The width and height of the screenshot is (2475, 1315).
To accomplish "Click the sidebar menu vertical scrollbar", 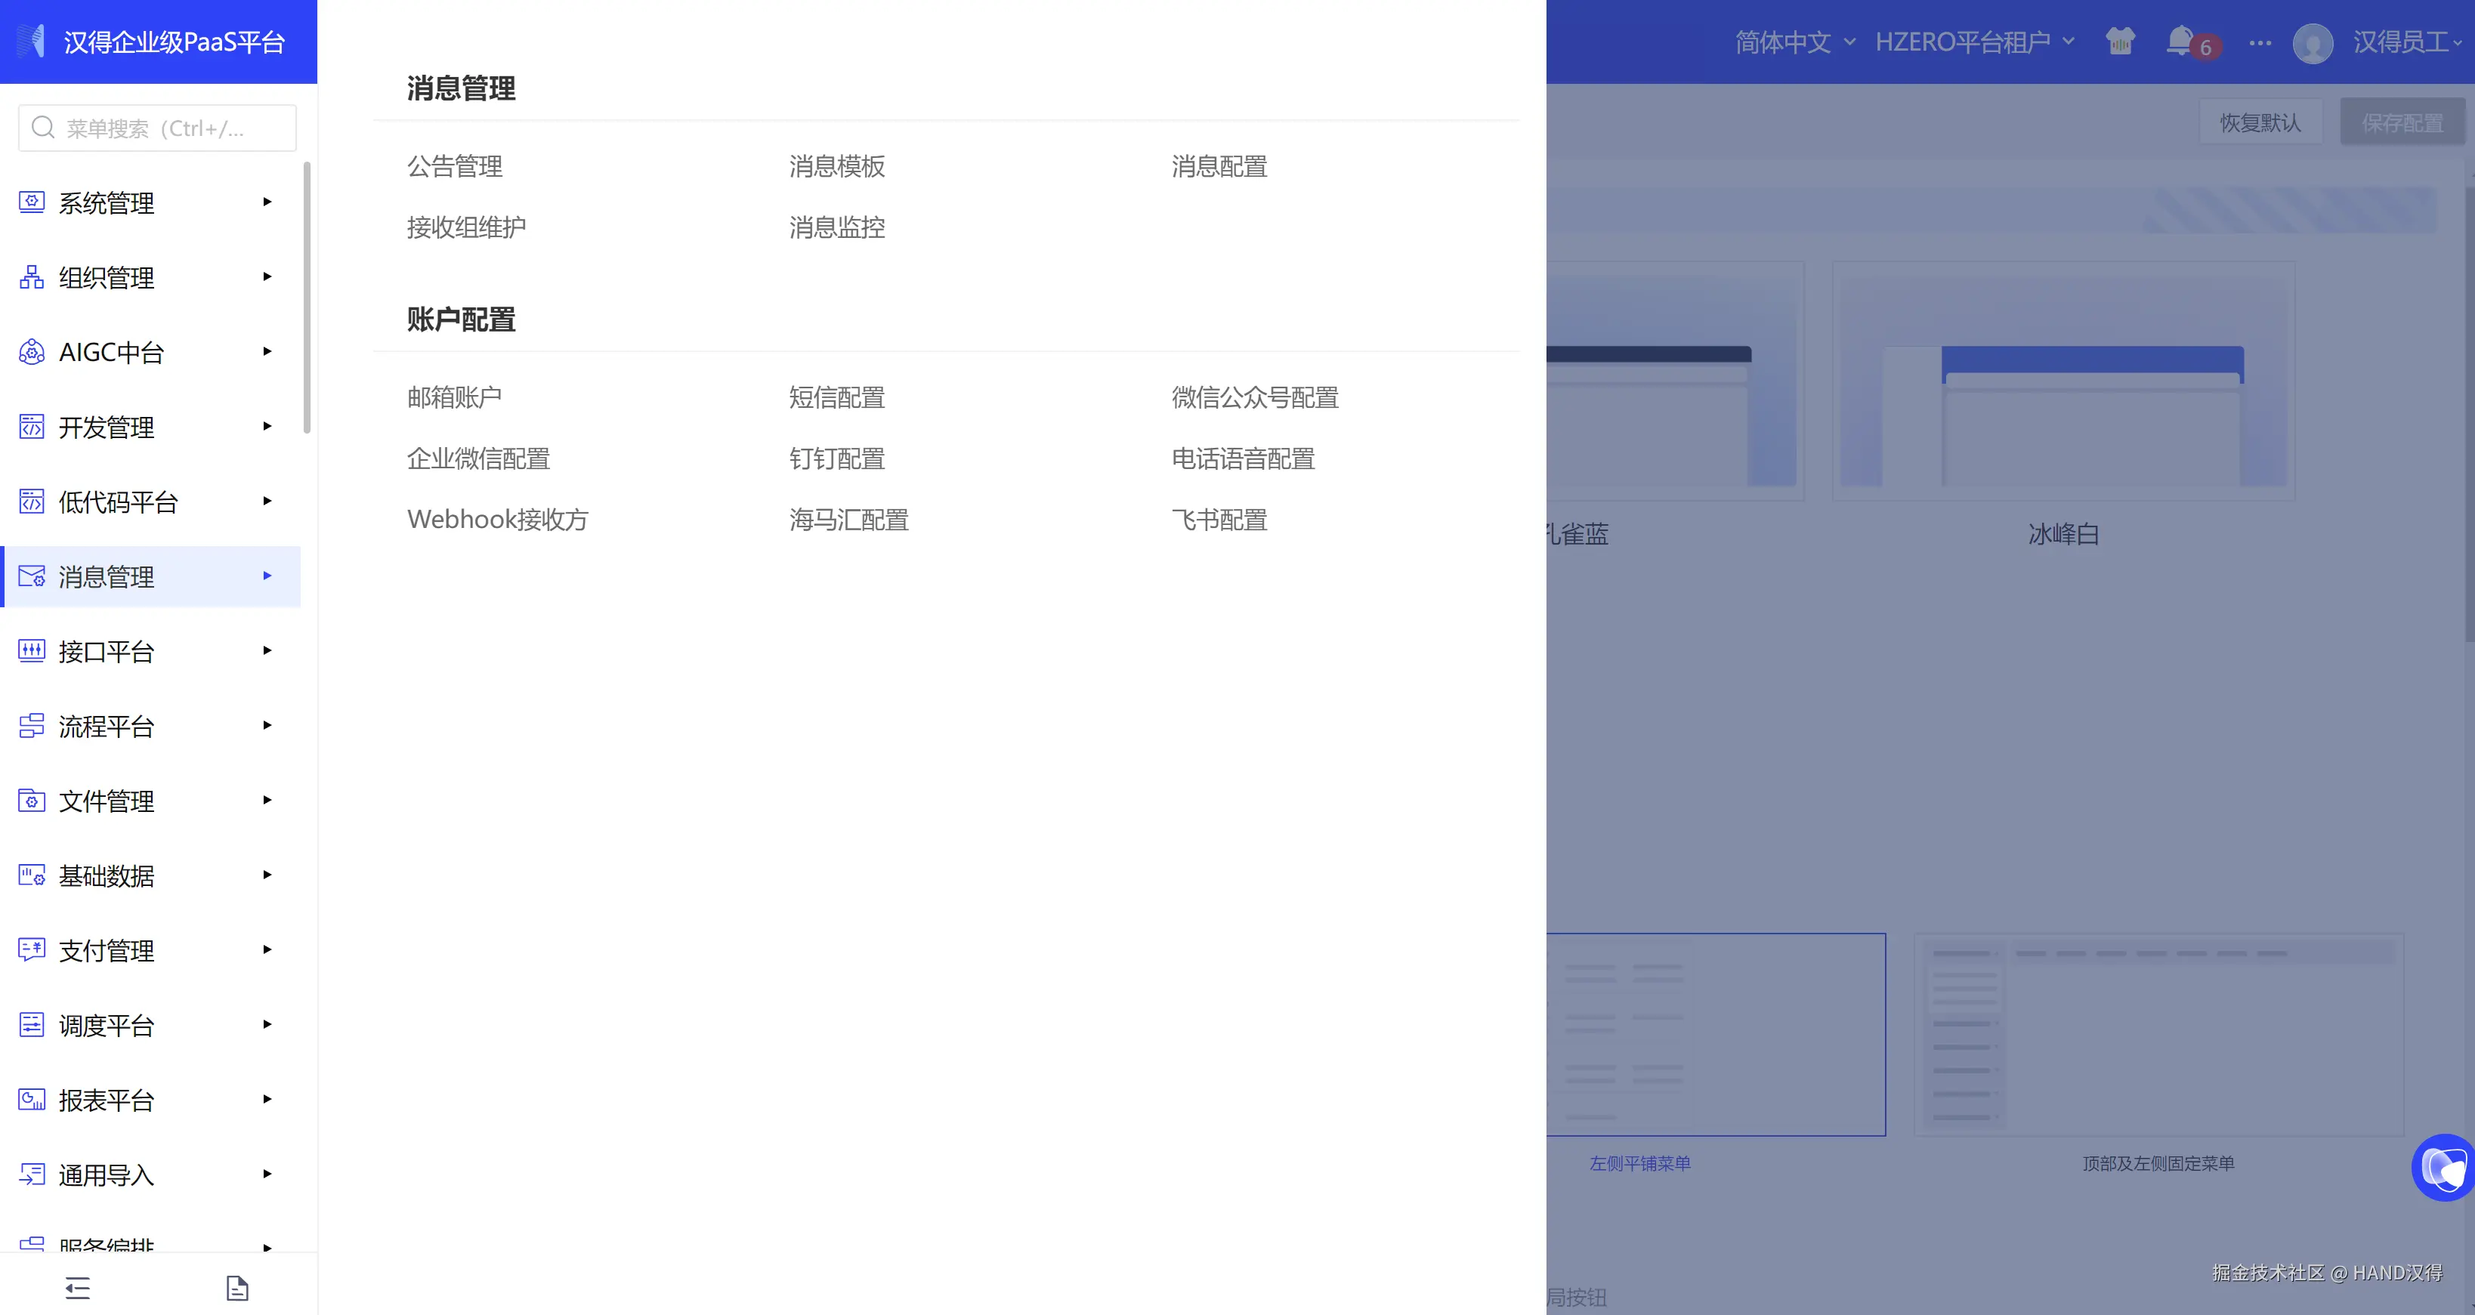I will click(307, 298).
